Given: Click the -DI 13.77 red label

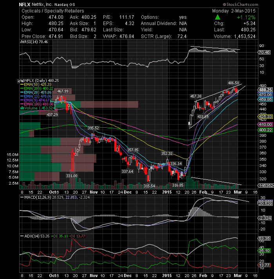Looking at the screenshot, I should 77,236.
